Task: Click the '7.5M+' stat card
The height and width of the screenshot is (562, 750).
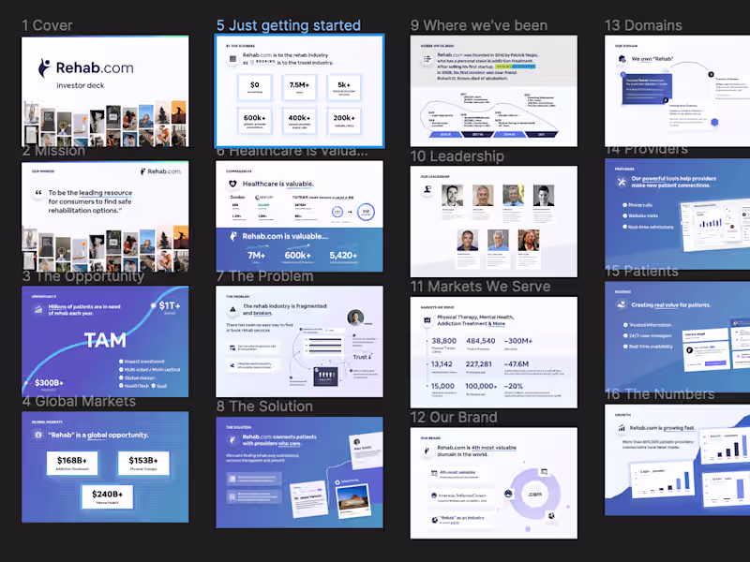Action: click(299, 87)
